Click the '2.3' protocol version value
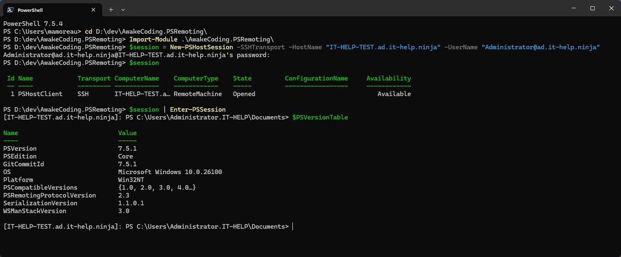This screenshot has height=257, width=621. click(124, 195)
